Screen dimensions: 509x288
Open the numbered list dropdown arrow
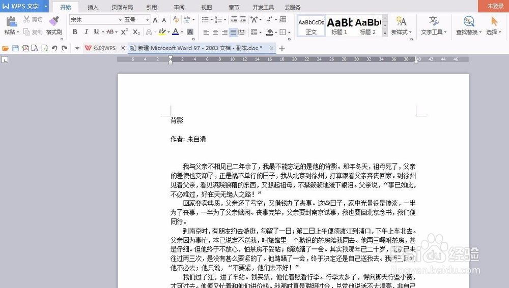[225, 20]
